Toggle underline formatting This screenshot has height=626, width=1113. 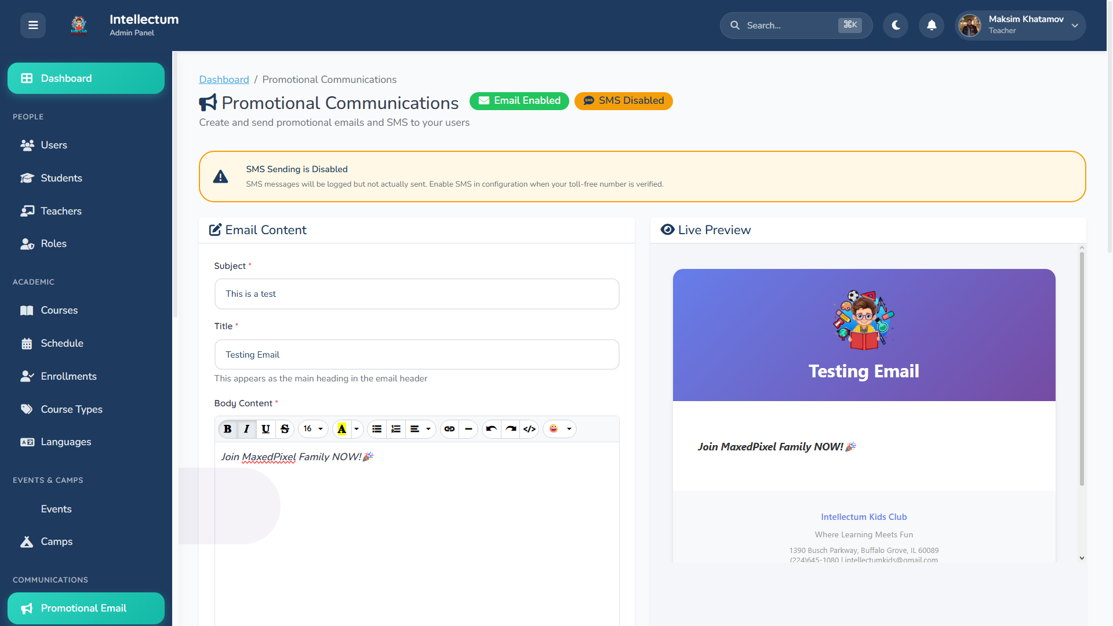265,429
